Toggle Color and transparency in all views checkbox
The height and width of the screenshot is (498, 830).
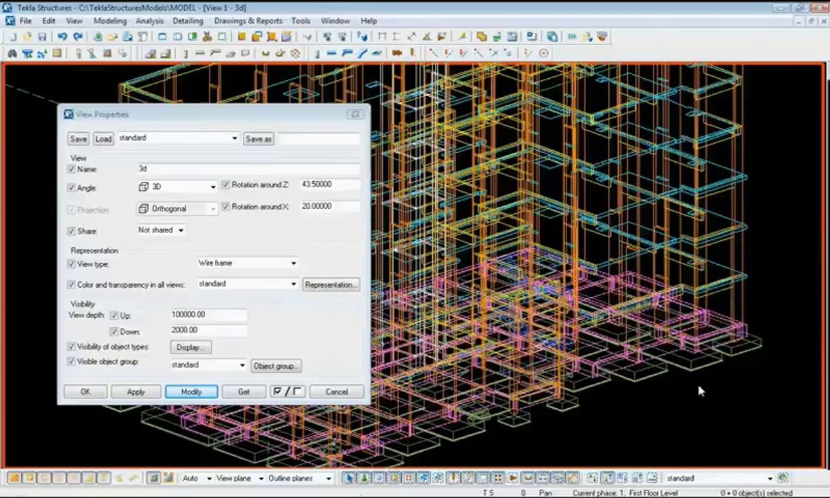coord(71,284)
